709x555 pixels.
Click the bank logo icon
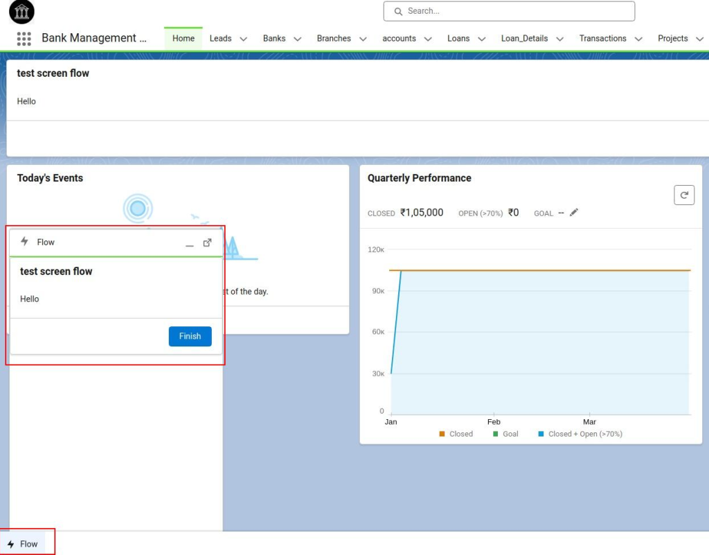(21, 12)
